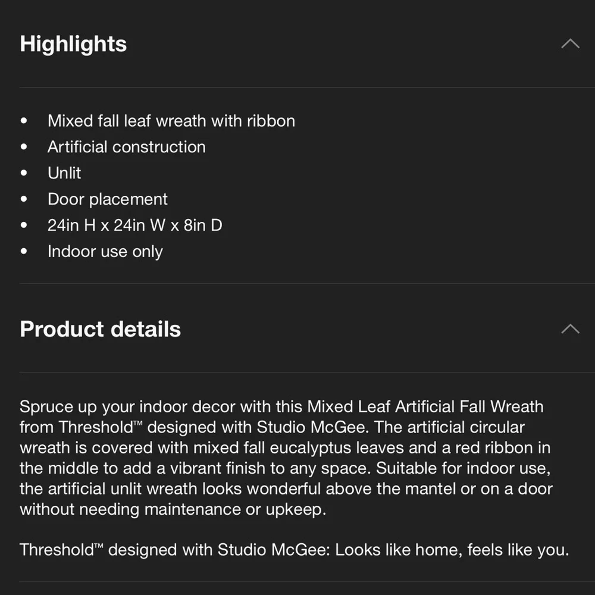Click the "Door placement" highlight item
Viewport: 595px width, 595px height.
pos(107,199)
